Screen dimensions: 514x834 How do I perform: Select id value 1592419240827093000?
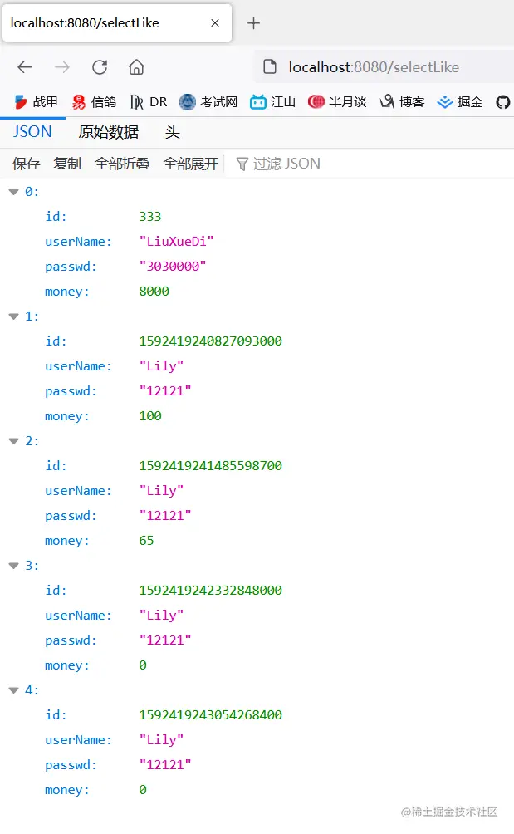coord(210,341)
